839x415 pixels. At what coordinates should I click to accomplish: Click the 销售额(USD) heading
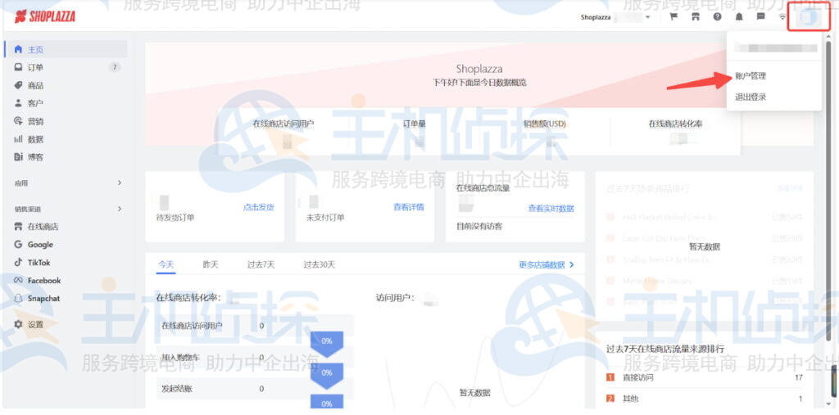pos(545,124)
